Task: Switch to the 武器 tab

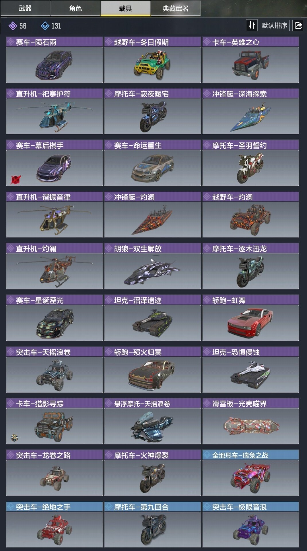Action: (25, 8)
